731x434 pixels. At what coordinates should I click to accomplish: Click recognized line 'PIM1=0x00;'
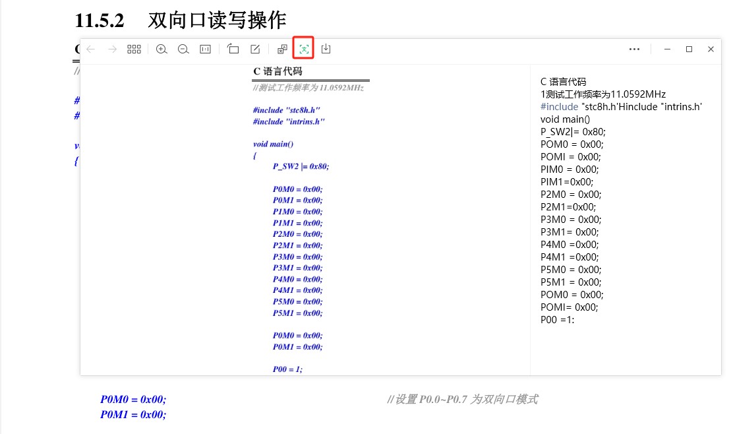coord(567,182)
